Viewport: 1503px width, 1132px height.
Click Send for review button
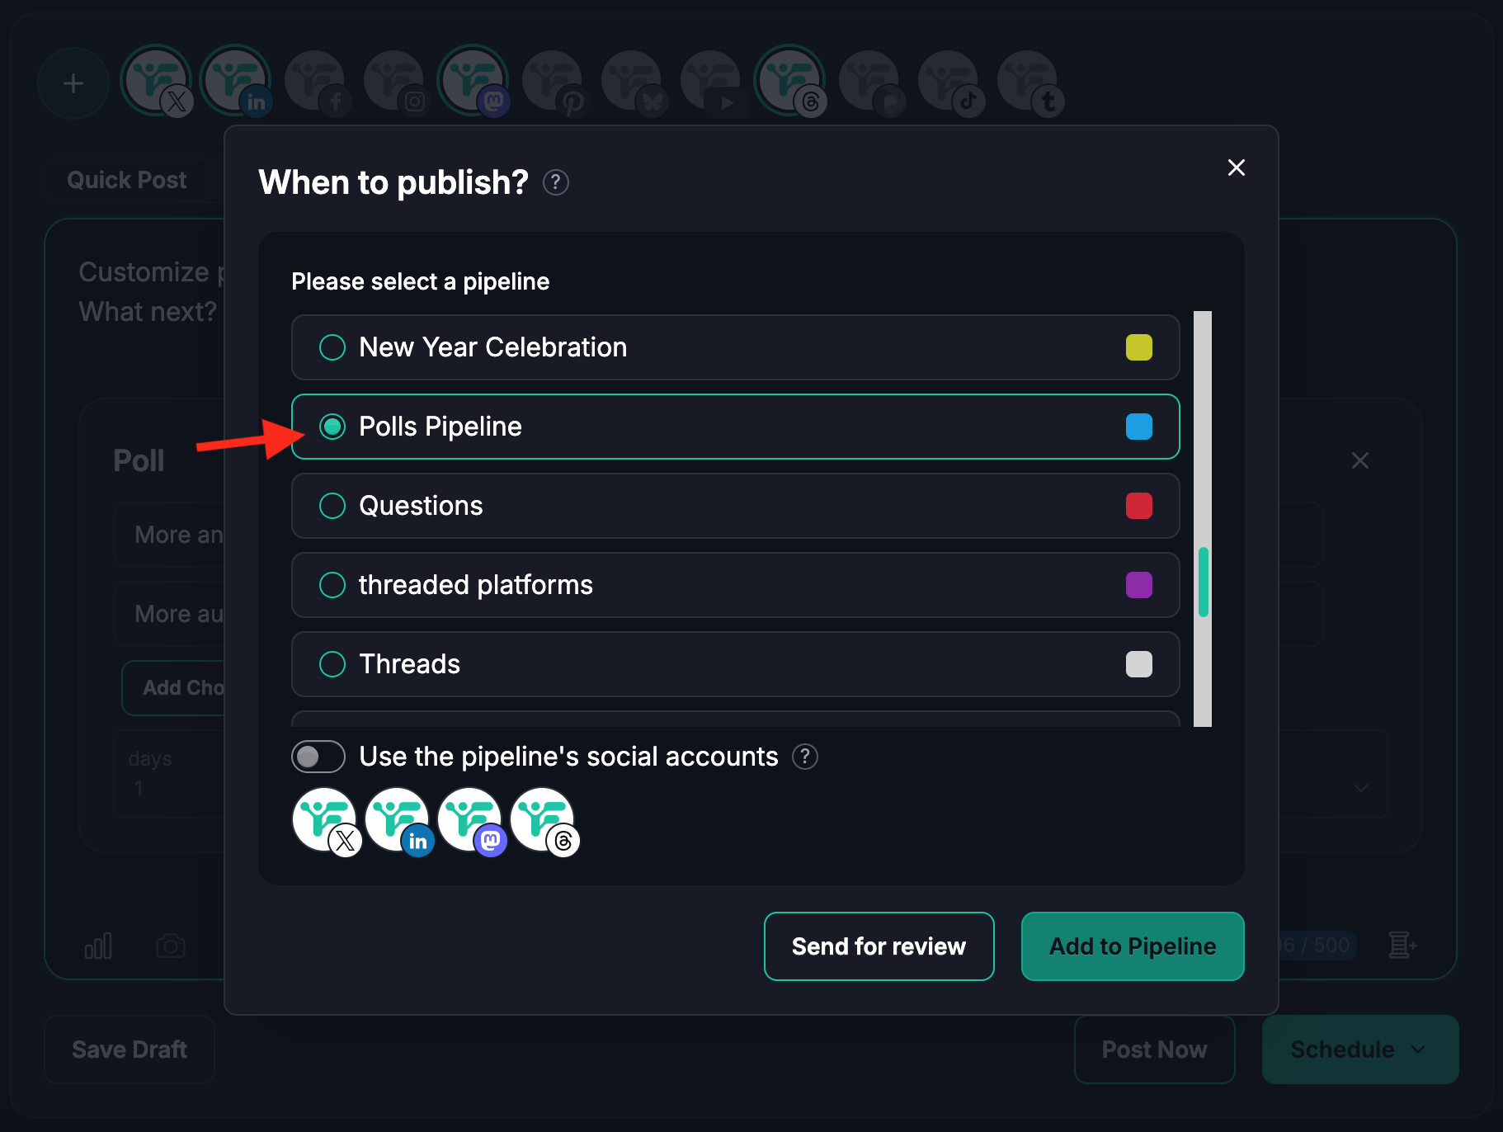click(879, 946)
